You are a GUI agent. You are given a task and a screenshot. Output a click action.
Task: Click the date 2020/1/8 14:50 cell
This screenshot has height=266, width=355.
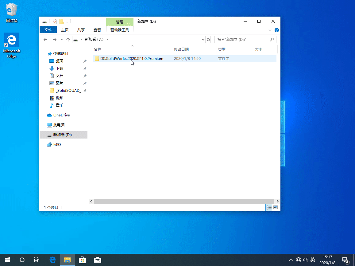coord(187,58)
